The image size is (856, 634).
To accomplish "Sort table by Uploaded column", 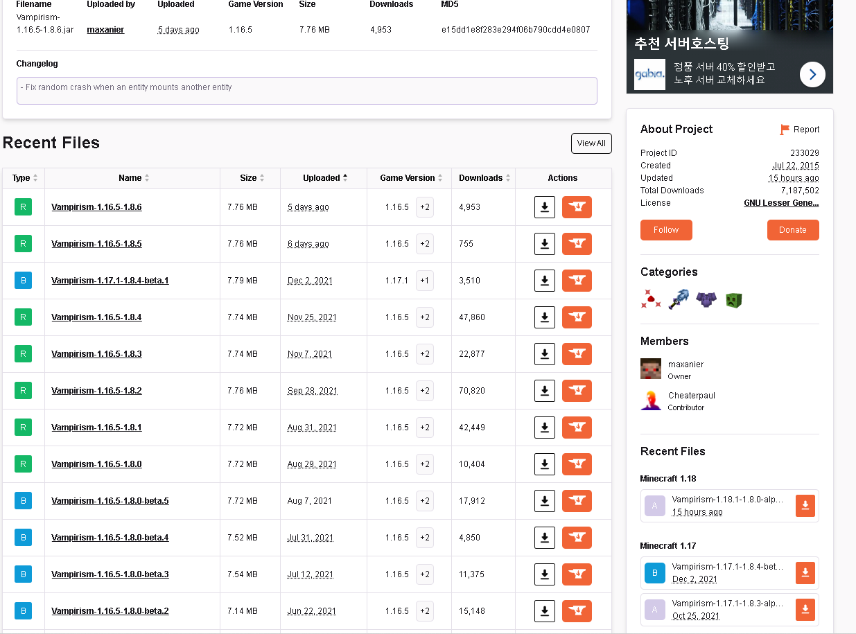I will coord(324,178).
